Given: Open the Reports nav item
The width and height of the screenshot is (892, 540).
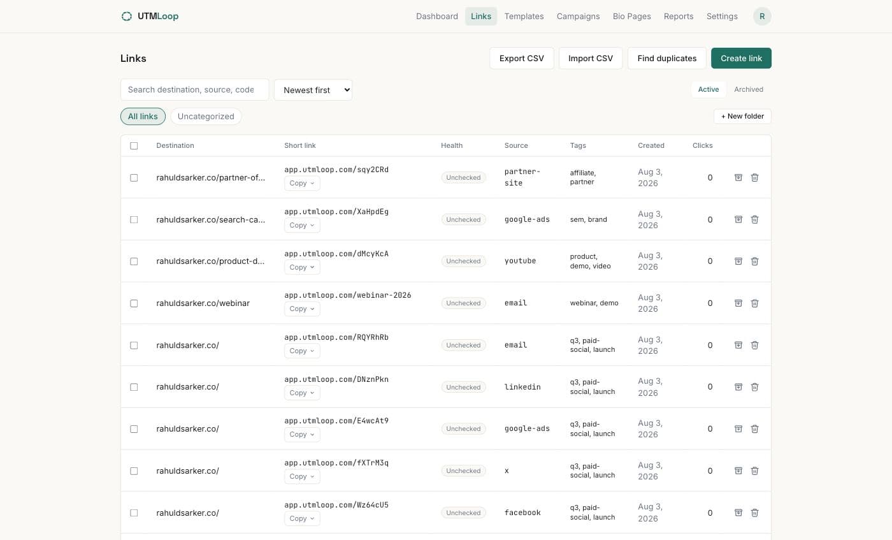Looking at the screenshot, I should coord(679,16).
